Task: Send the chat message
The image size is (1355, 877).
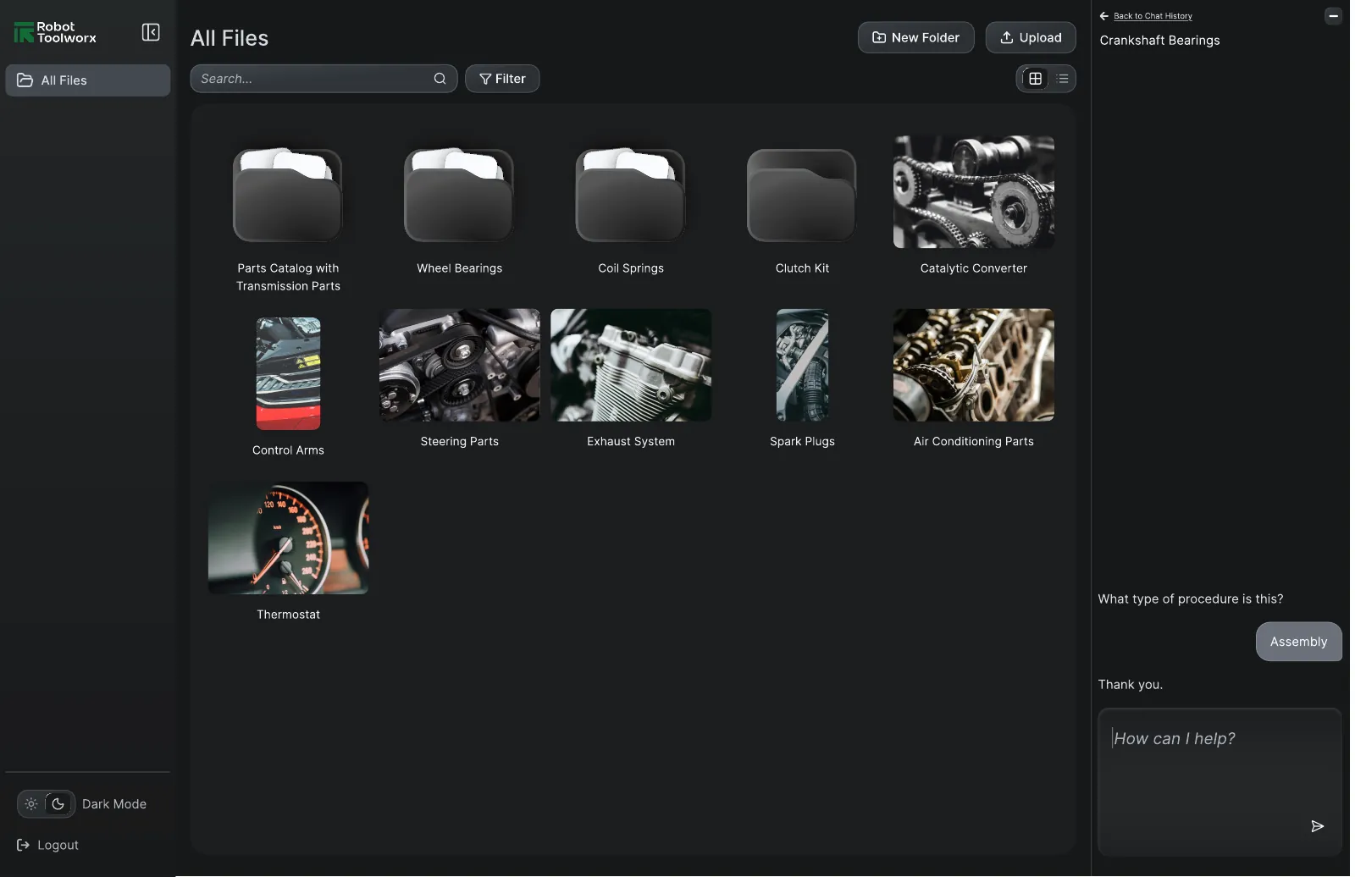Action: tap(1317, 826)
